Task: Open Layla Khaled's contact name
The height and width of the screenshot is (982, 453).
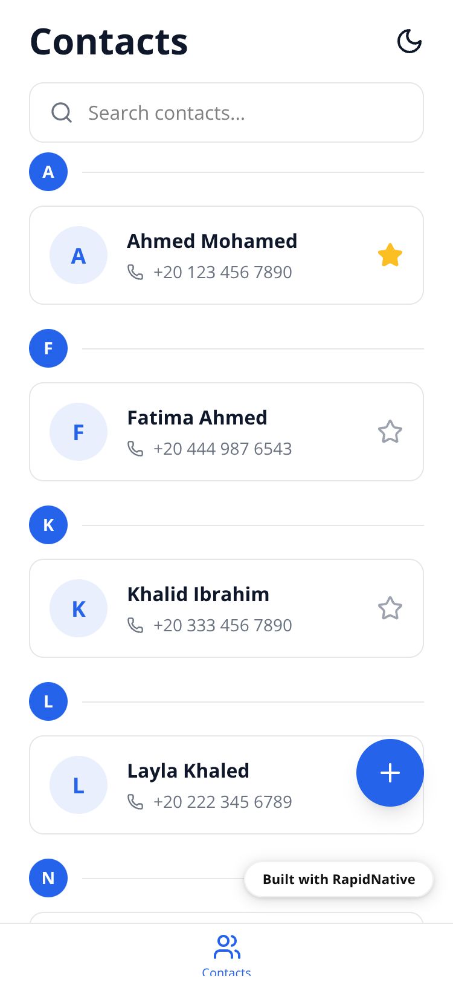Action: [x=188, y=771]
